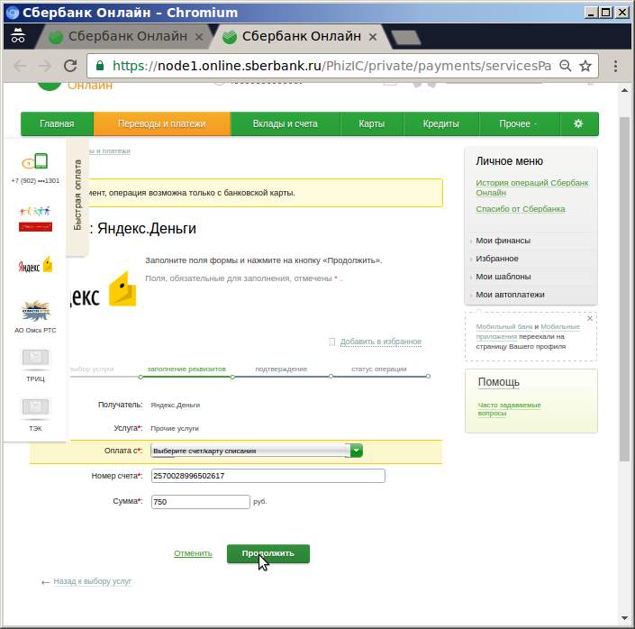
Task: Close the Мобильный банк notice box
Action: pyautogui.click(x=590, y=318)
